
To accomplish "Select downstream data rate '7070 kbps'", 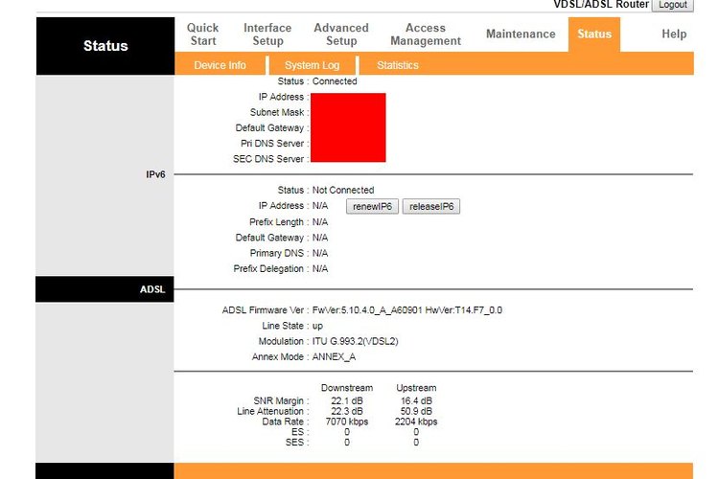I will coord(347,422).
